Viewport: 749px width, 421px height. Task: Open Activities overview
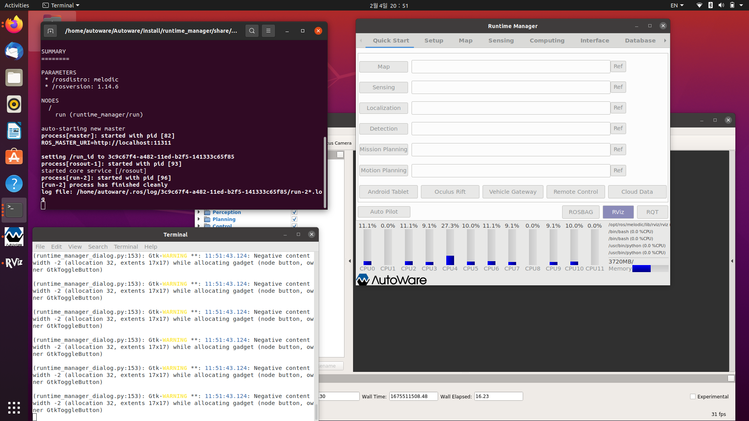(x=17, y=5)
